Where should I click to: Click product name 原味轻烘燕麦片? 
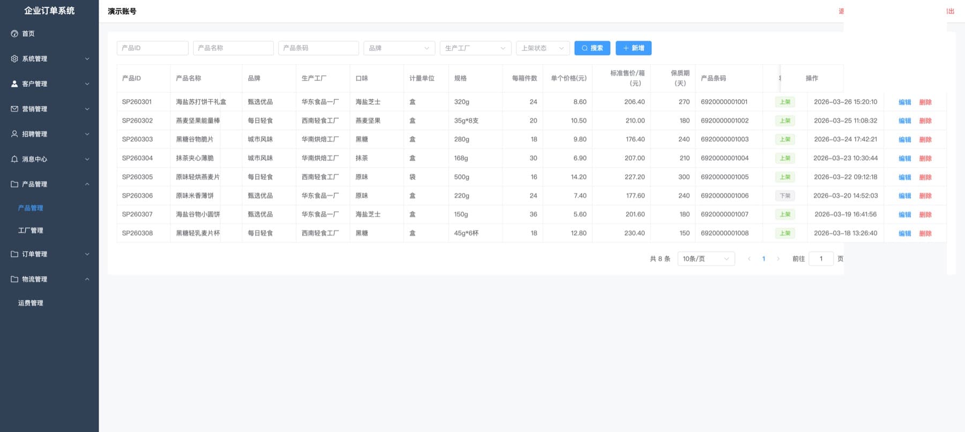coord(198,177)
